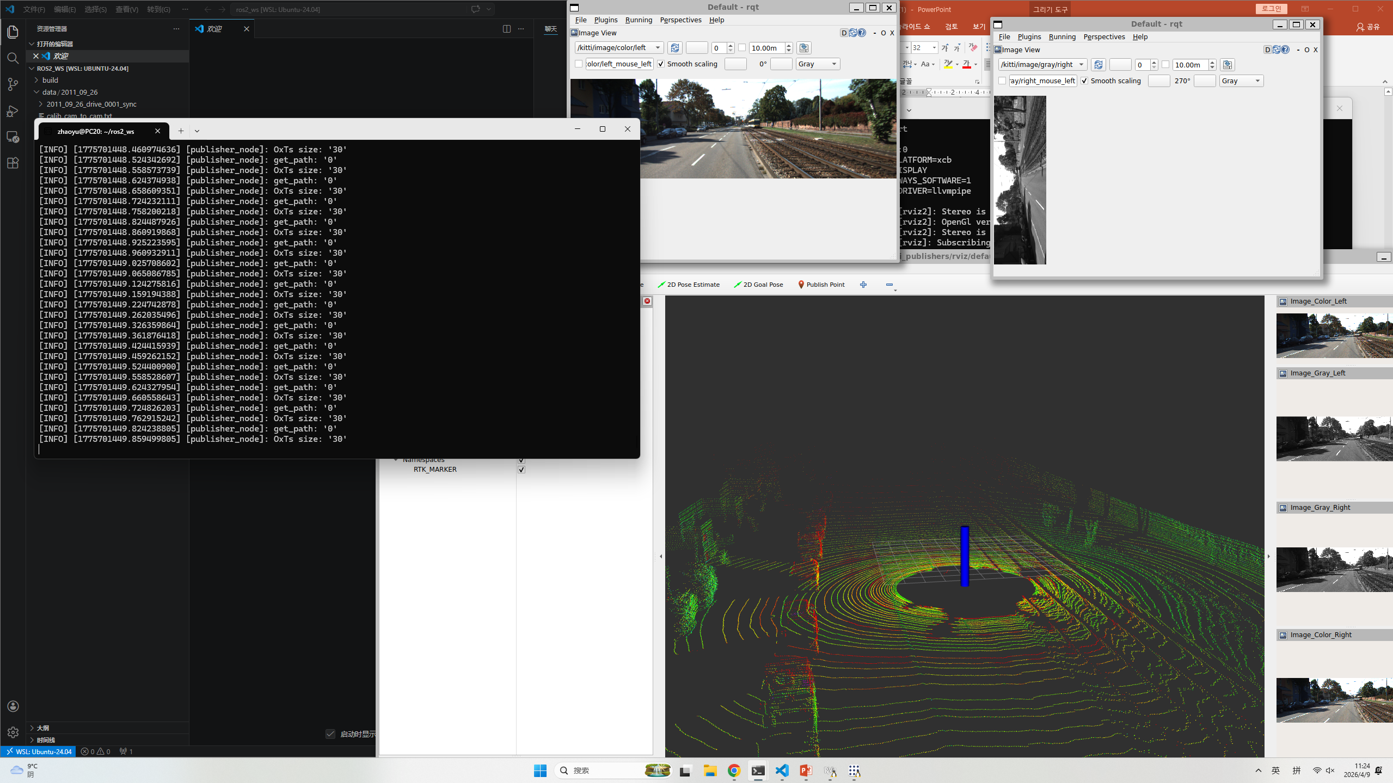The width and height of the screenshot is (1393, 783).
Task: Open Run and Debug in VS Code
Action: pos(13,111)
